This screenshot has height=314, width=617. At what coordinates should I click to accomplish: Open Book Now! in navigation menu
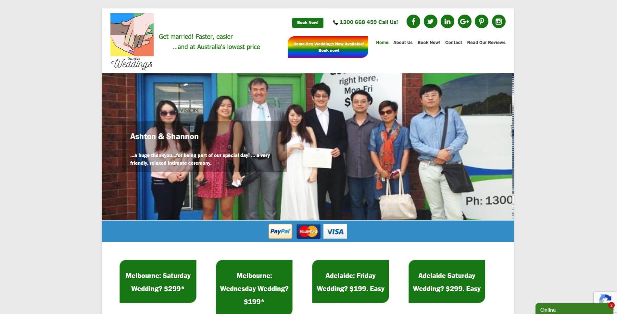click(x=429, y=42)
